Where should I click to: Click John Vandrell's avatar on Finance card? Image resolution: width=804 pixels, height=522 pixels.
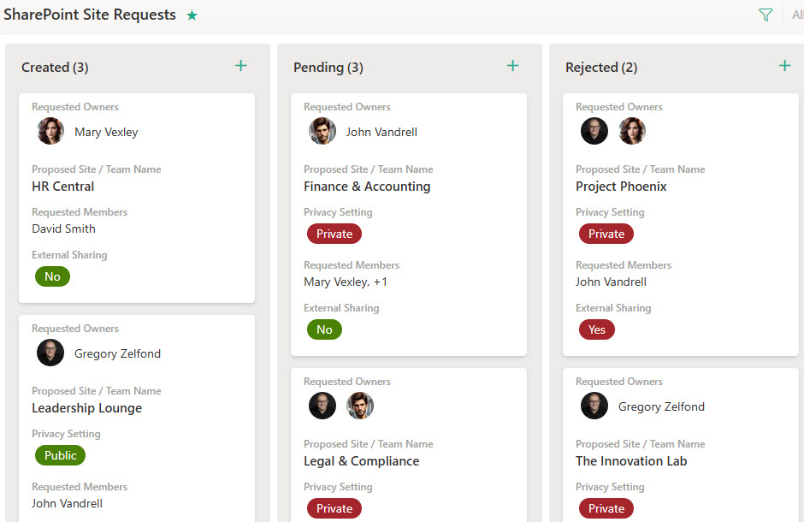point(322,131)
